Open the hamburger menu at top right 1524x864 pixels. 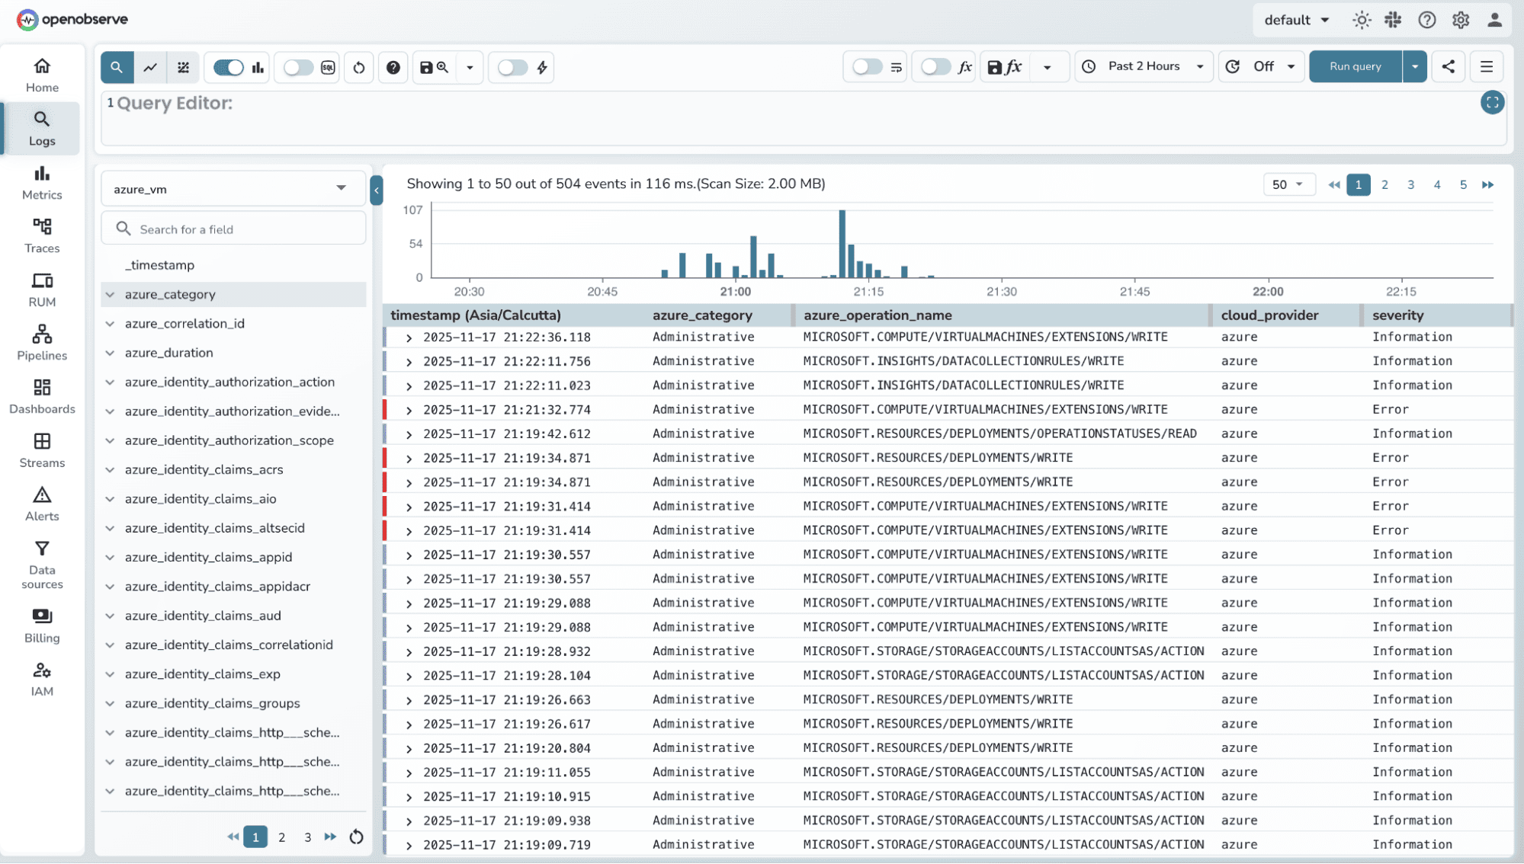pos(1486,66)
